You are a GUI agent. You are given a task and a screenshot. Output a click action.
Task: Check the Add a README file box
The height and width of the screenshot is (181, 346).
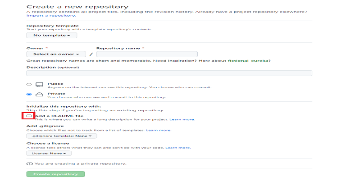pyautogui.click(x=29, y=116)
